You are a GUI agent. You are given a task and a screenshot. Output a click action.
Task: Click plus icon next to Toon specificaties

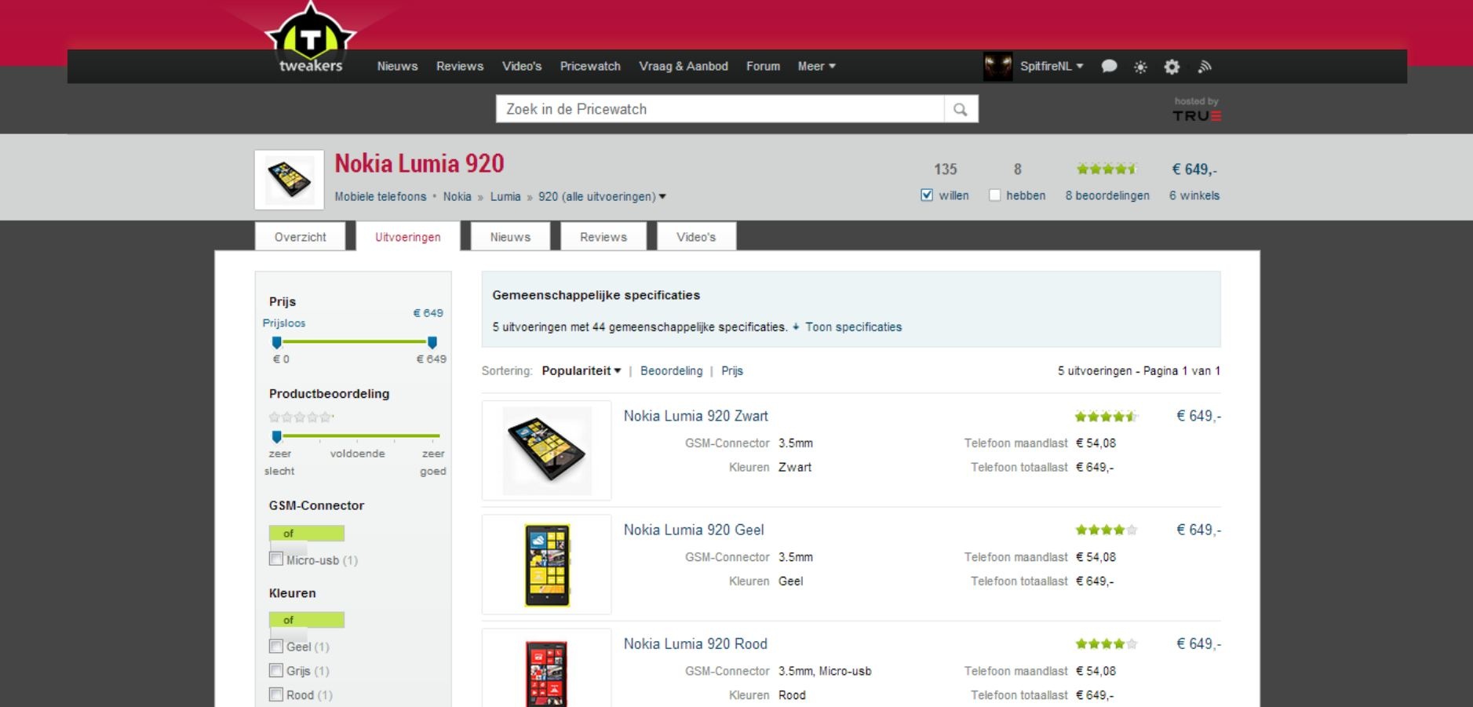pyautogui.click(x=796, y=327)
